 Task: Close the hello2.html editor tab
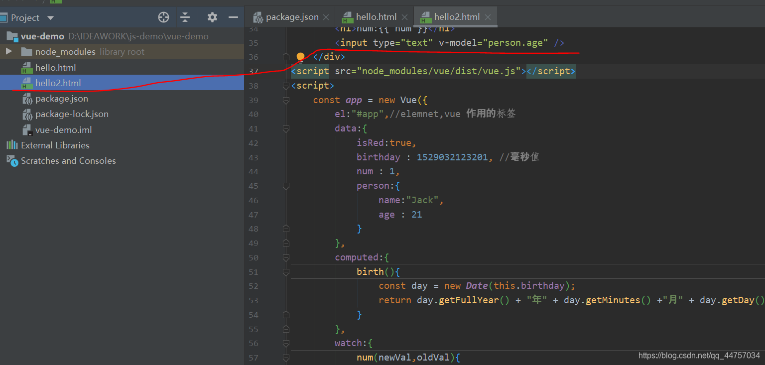488,17
